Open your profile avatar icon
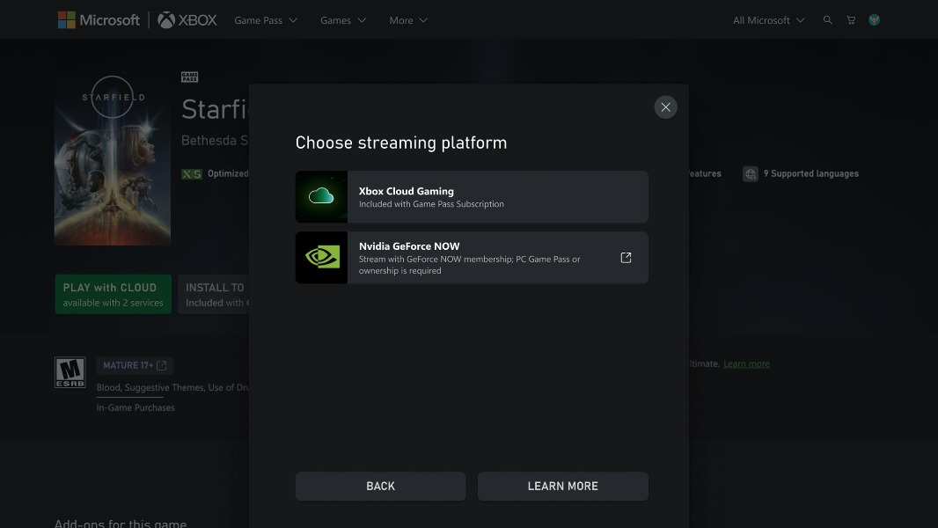Viewport: 938px width, 528px height. point(874,19)
